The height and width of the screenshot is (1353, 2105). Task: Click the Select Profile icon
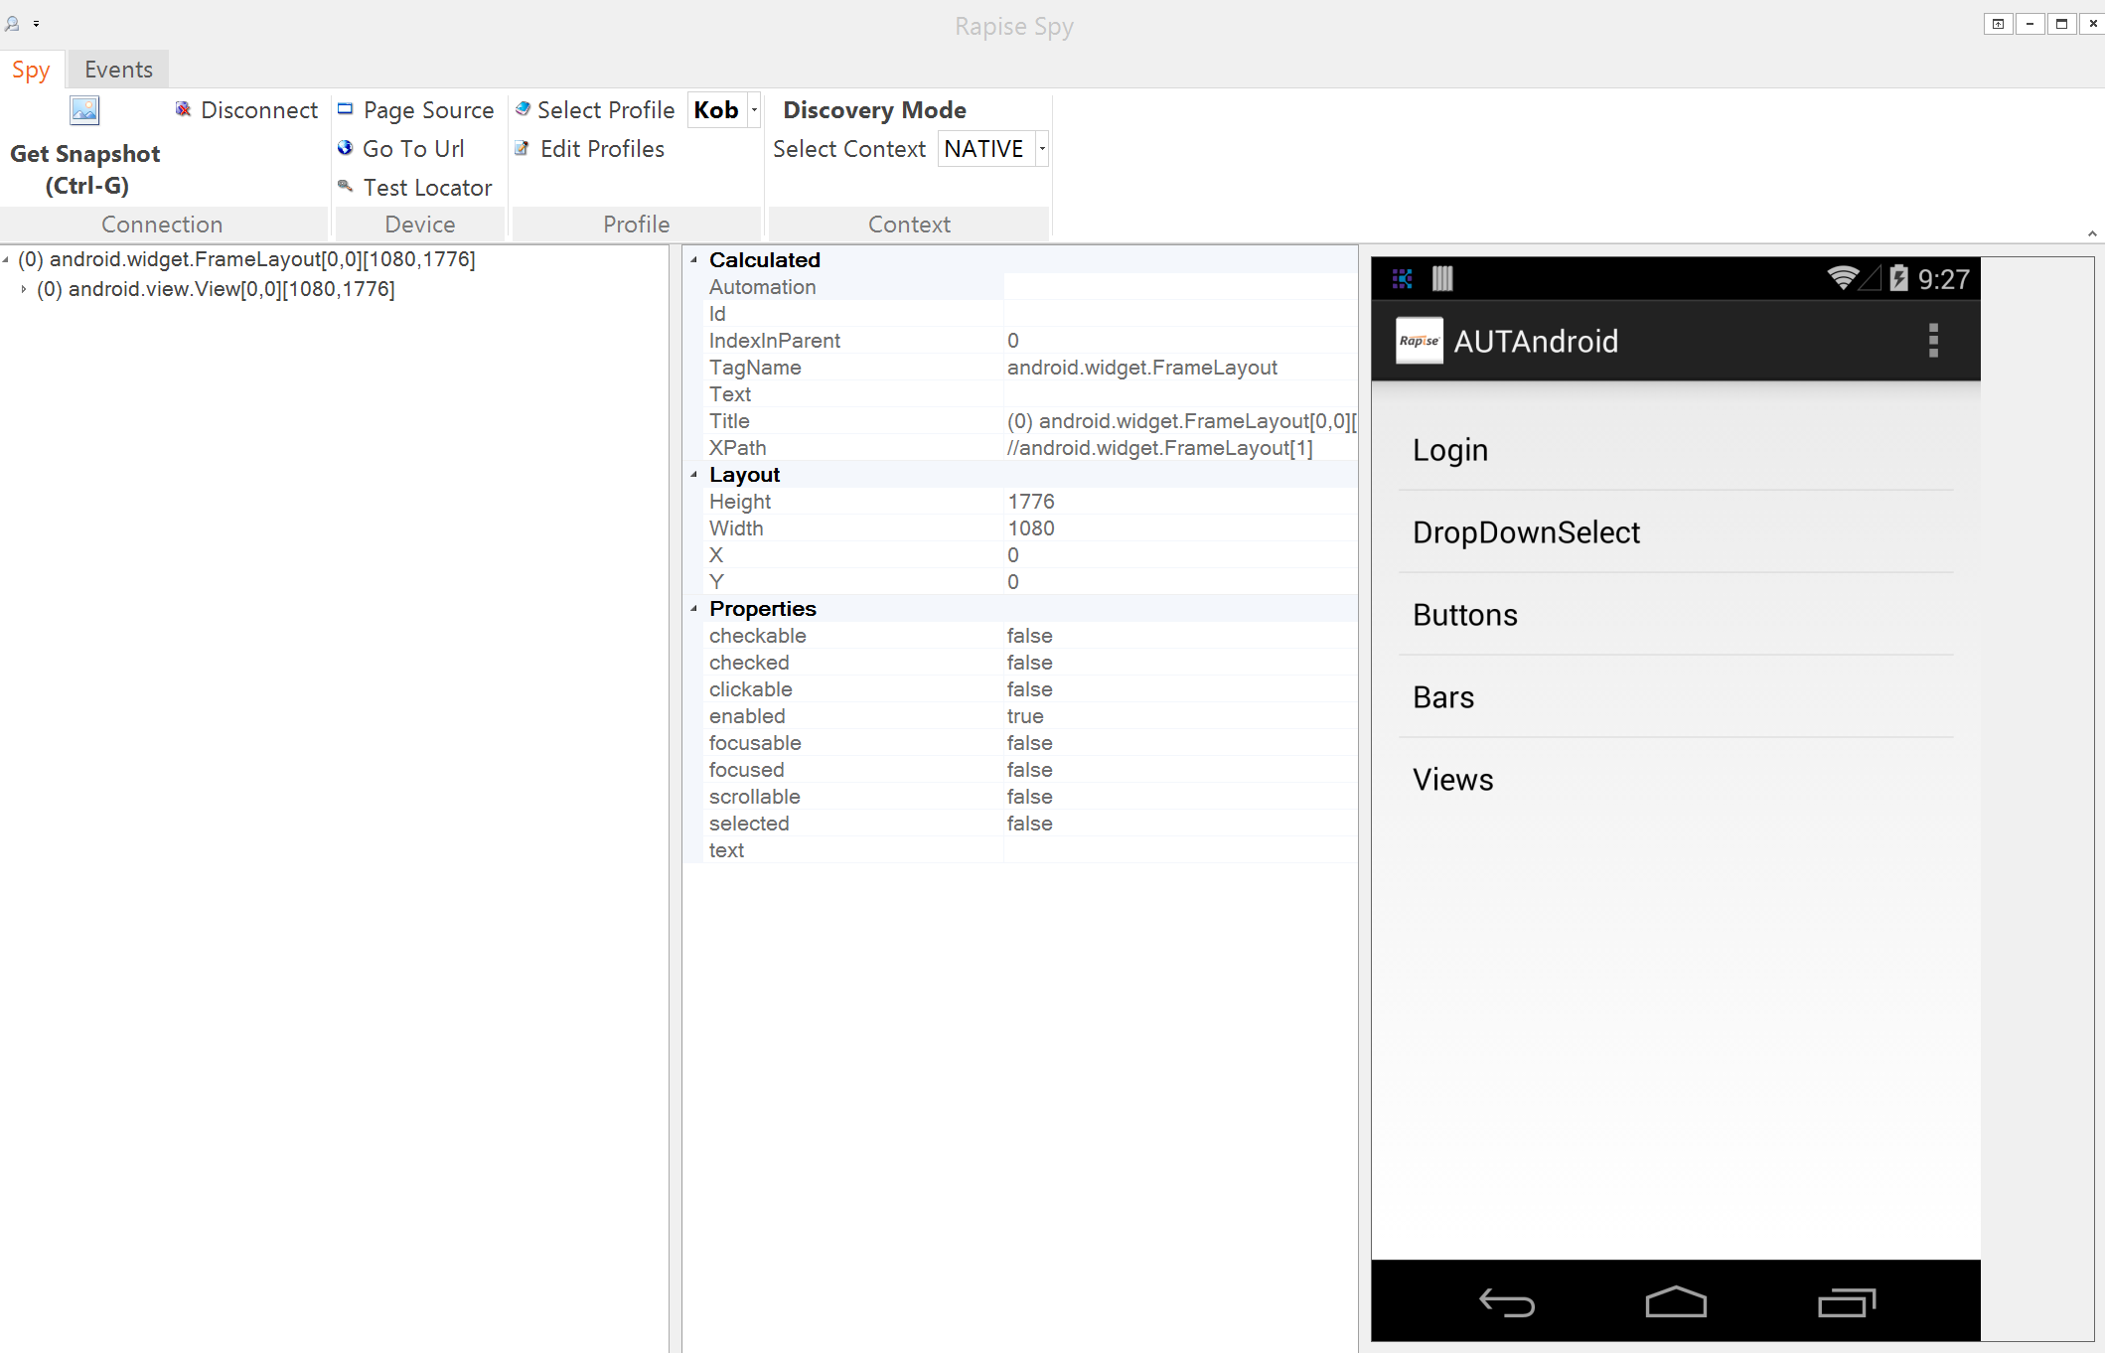[x=523, y=109]
